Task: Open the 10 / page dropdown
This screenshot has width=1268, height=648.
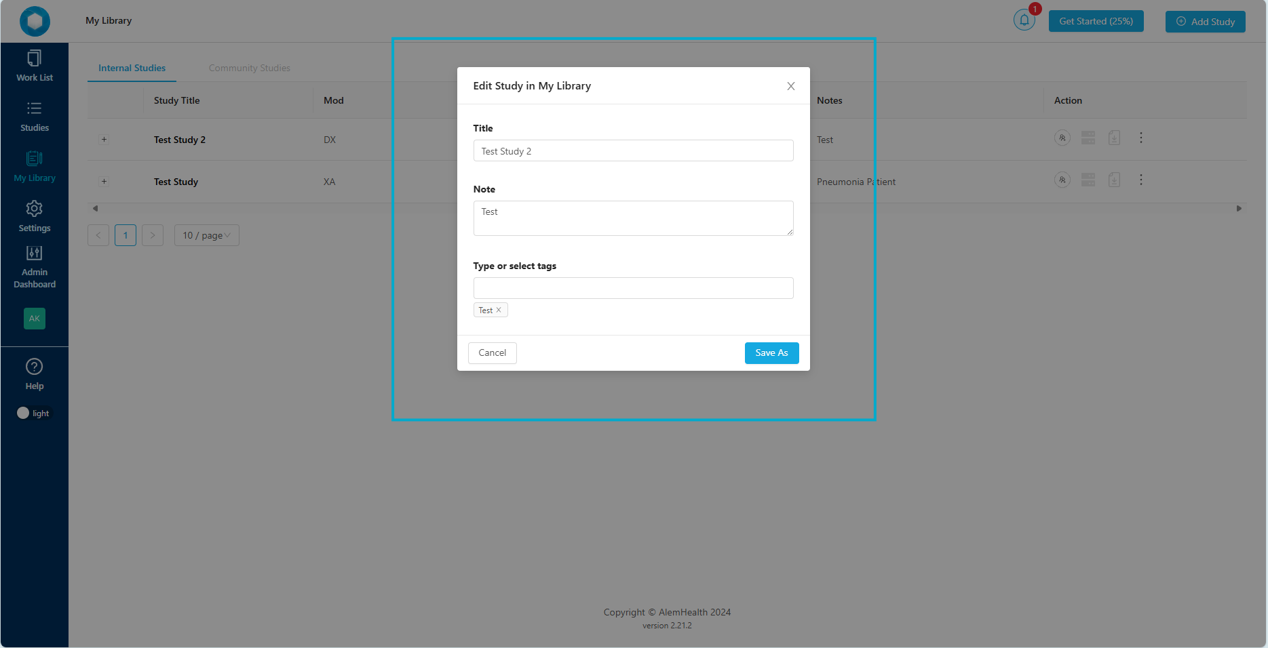Action: click(x=207, y=235)
